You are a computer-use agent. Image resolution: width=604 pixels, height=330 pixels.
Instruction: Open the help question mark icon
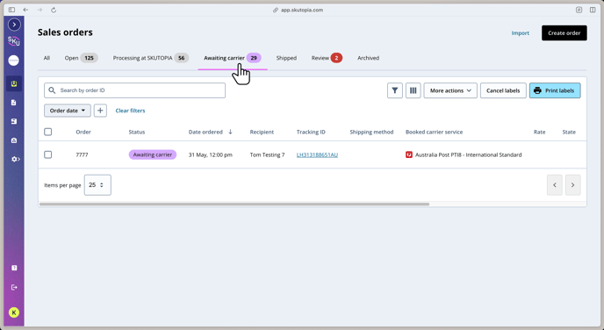click(14, 268)
